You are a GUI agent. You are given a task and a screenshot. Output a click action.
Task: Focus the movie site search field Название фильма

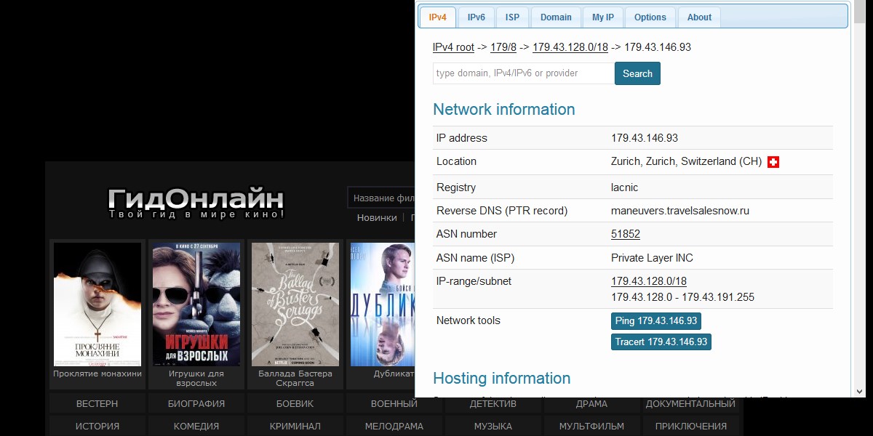381,198
